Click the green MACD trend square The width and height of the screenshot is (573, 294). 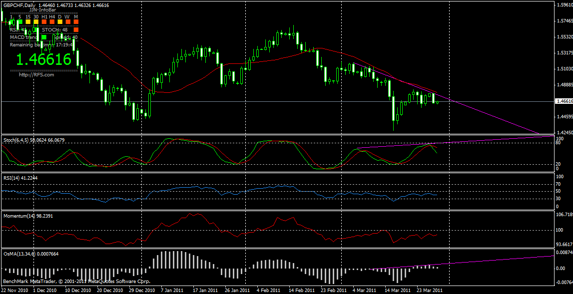coord(44,37)
